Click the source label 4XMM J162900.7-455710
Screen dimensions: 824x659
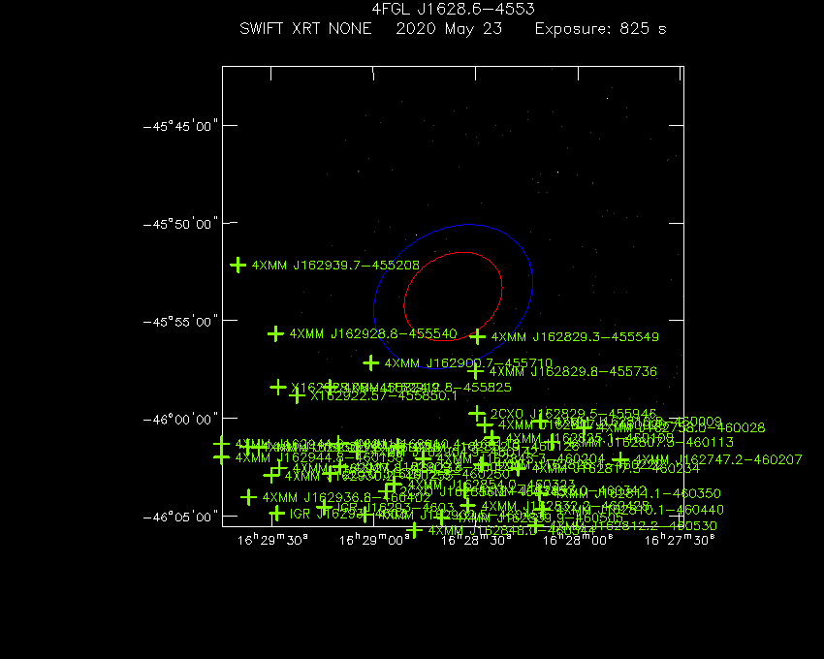coord(468,363)
